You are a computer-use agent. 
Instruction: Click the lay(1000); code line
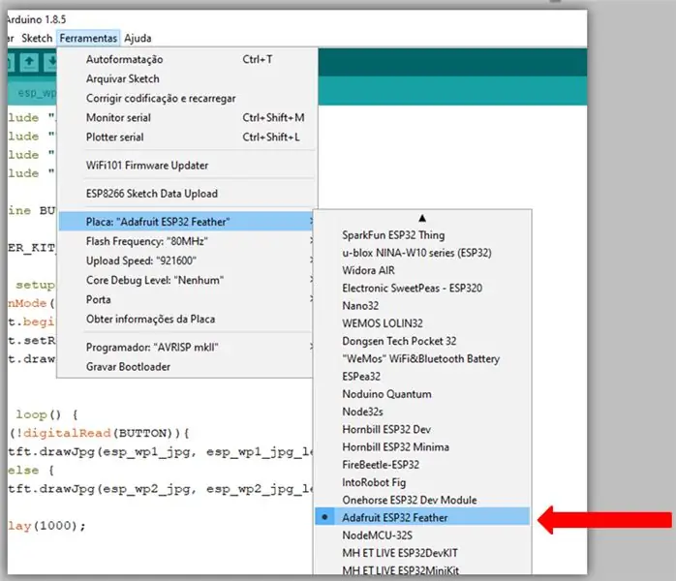pyautogui.click(x=46, y=526)
